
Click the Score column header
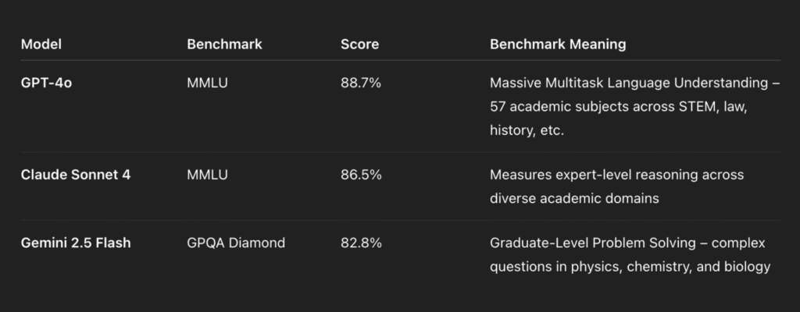point(359,44)
